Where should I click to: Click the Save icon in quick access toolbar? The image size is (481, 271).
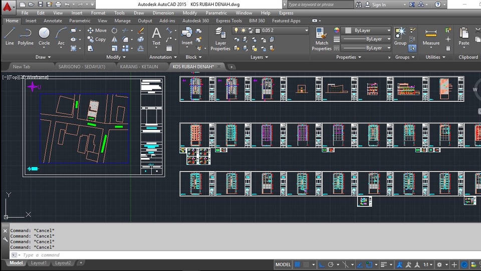(40, 5)
